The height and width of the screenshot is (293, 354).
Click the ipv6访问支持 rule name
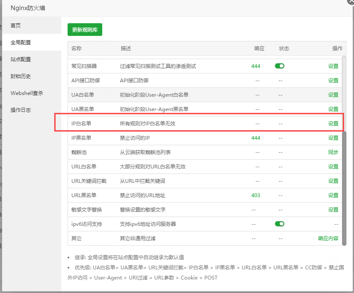click(x=87, y=224)
